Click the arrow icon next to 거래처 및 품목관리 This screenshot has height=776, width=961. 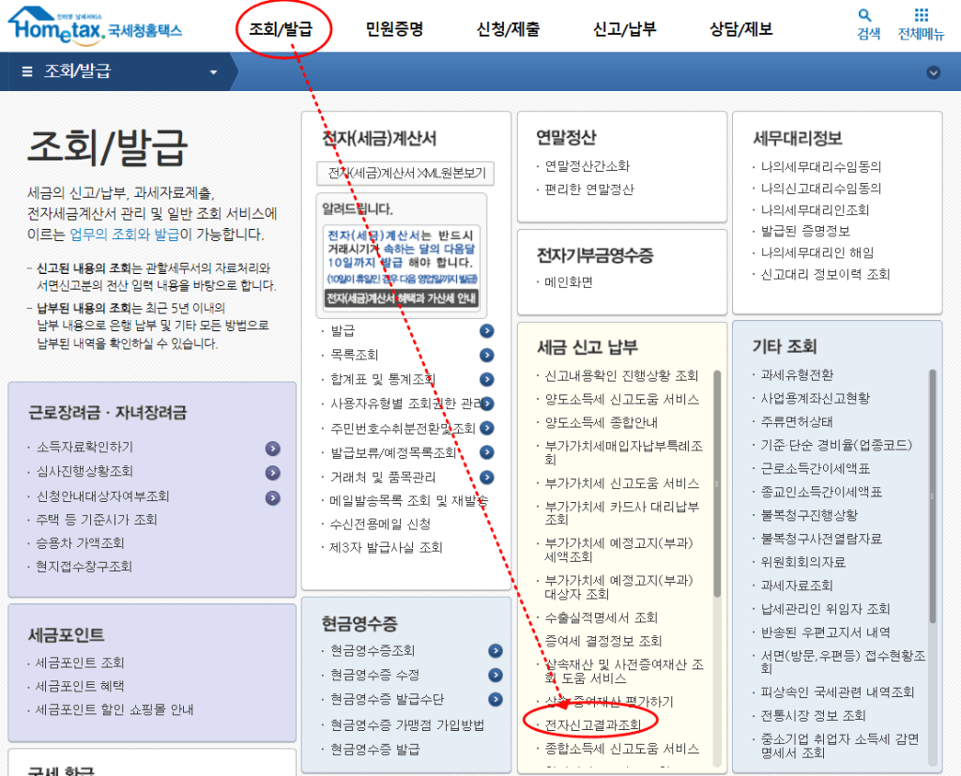click(486, 477)
